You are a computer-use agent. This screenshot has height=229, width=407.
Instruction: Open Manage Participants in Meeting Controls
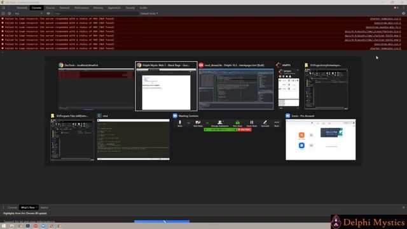[x=220, y=123]
